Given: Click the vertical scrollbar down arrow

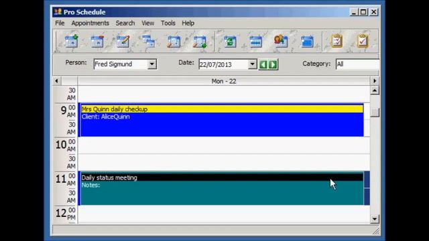Looking at the screenshot, I should coord(375,219).
